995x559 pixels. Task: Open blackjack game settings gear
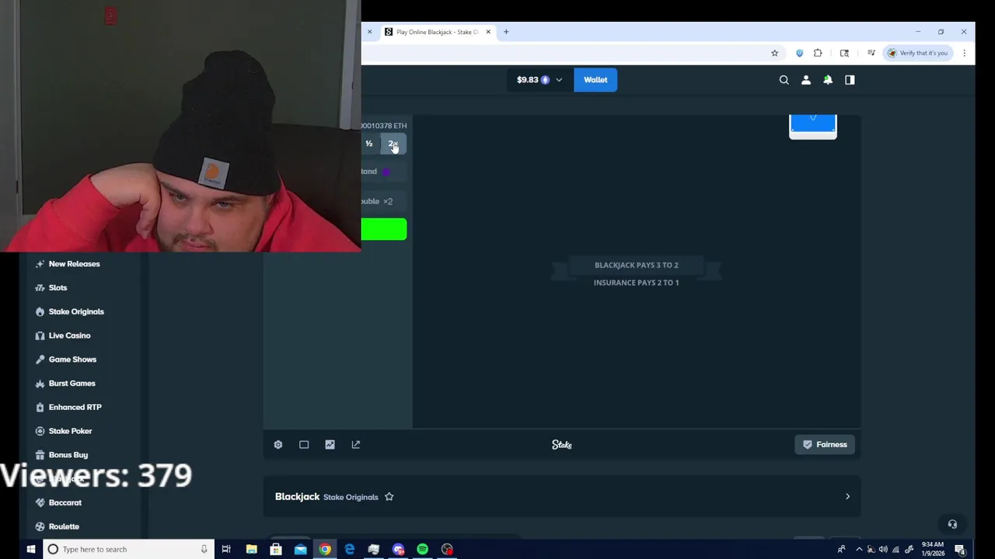click(278, 445)
